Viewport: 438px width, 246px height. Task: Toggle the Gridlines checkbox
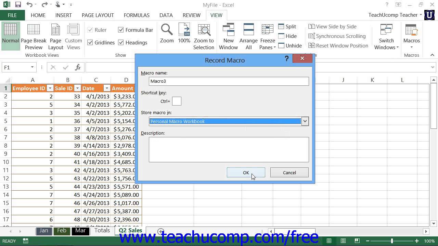(90, 42)
